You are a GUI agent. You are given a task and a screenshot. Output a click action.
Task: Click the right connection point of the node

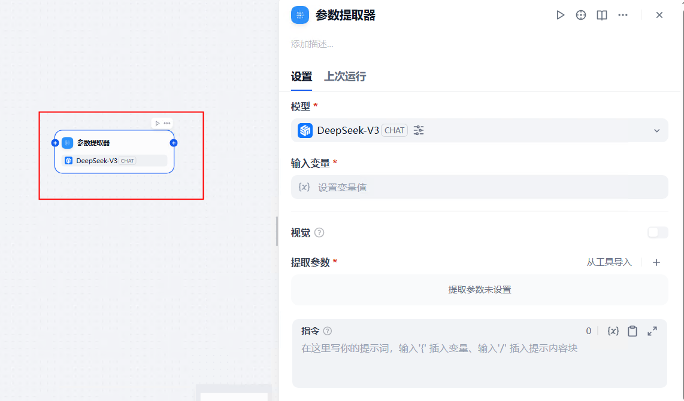click(x=173, y=143)
